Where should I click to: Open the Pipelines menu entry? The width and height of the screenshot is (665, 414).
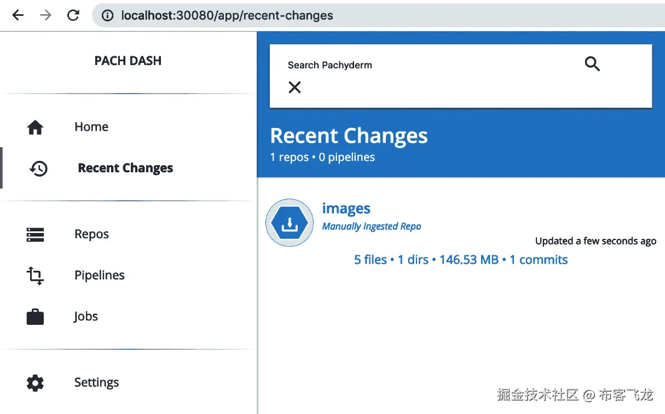pos(100,275)
